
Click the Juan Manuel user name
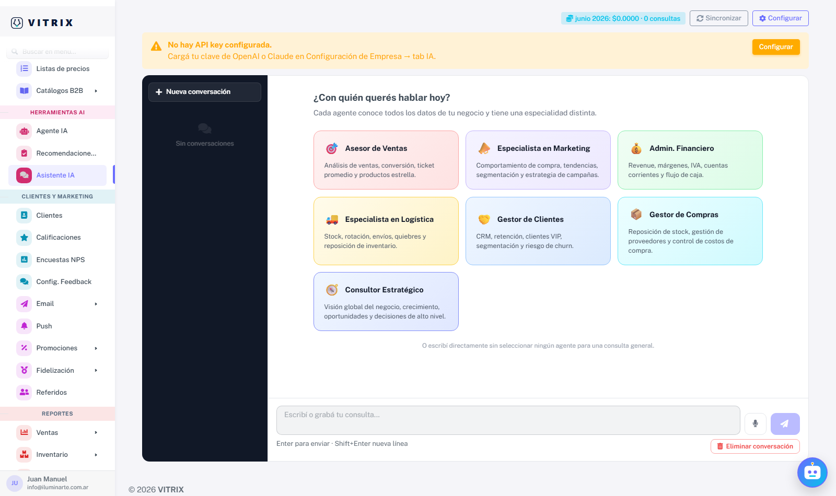pyautogui.click(x=47, y=479)
